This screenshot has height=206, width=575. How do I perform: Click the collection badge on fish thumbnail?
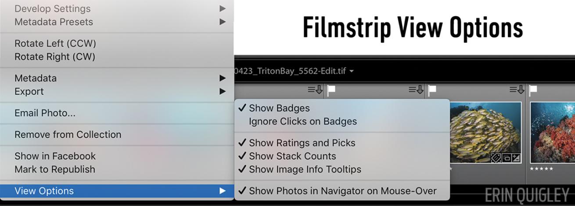point(506,158)
